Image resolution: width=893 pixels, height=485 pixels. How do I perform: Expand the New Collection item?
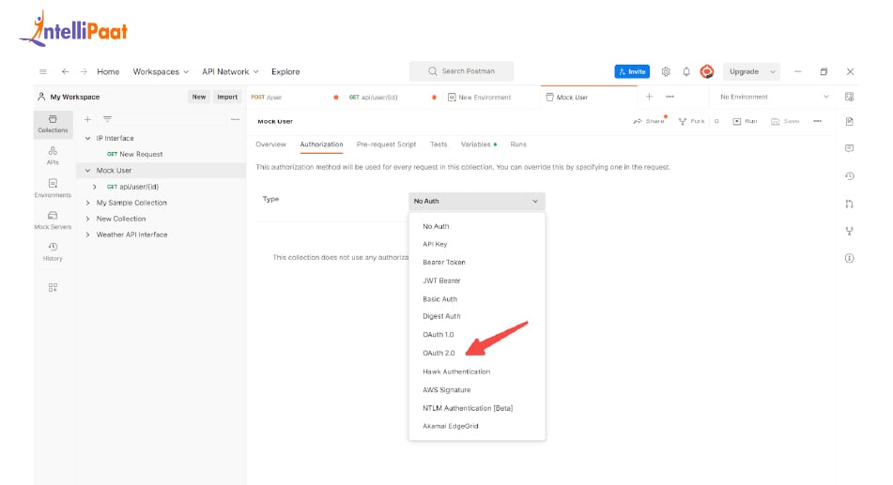click(87, 219)
